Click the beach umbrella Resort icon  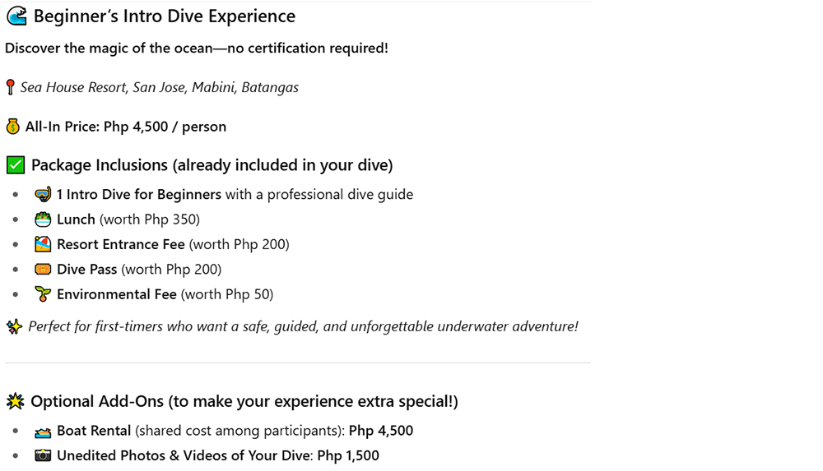tap(43, 244)
